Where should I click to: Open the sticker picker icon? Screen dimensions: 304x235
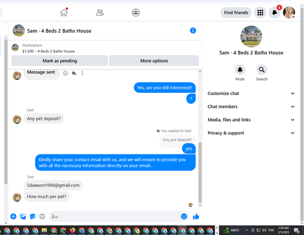click(x=32, y=216)
